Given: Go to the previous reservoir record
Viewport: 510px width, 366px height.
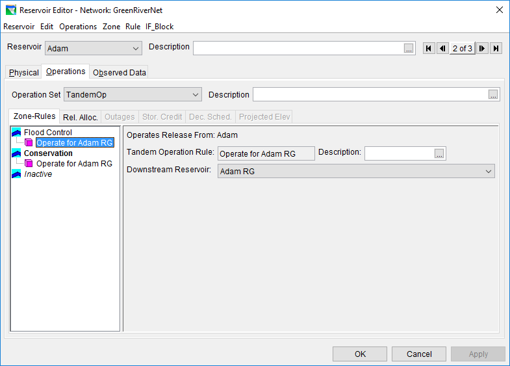Looking at the screenshot, I should [442, 49].
